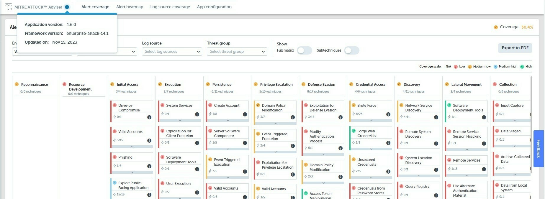Screen dimensions: 545x199
Task: Switch to Log source coverage tab
Action: coord(170,7)
